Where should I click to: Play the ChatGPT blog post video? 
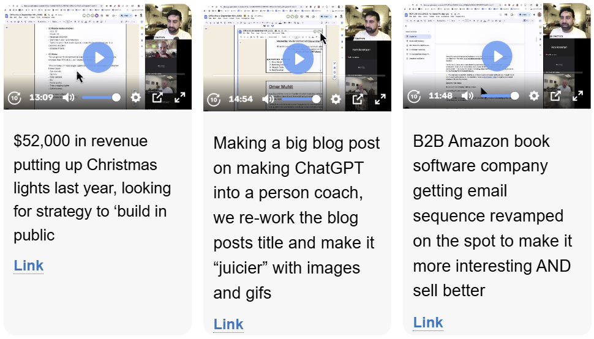pyautogui.click(x=298, y=59)
